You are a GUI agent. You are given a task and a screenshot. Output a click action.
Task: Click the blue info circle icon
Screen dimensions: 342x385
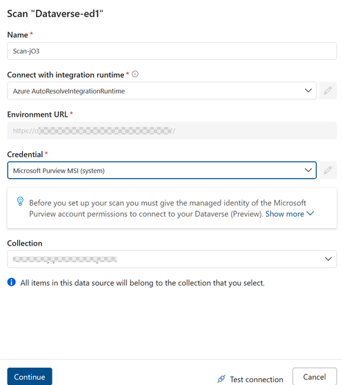click(12, 282)
